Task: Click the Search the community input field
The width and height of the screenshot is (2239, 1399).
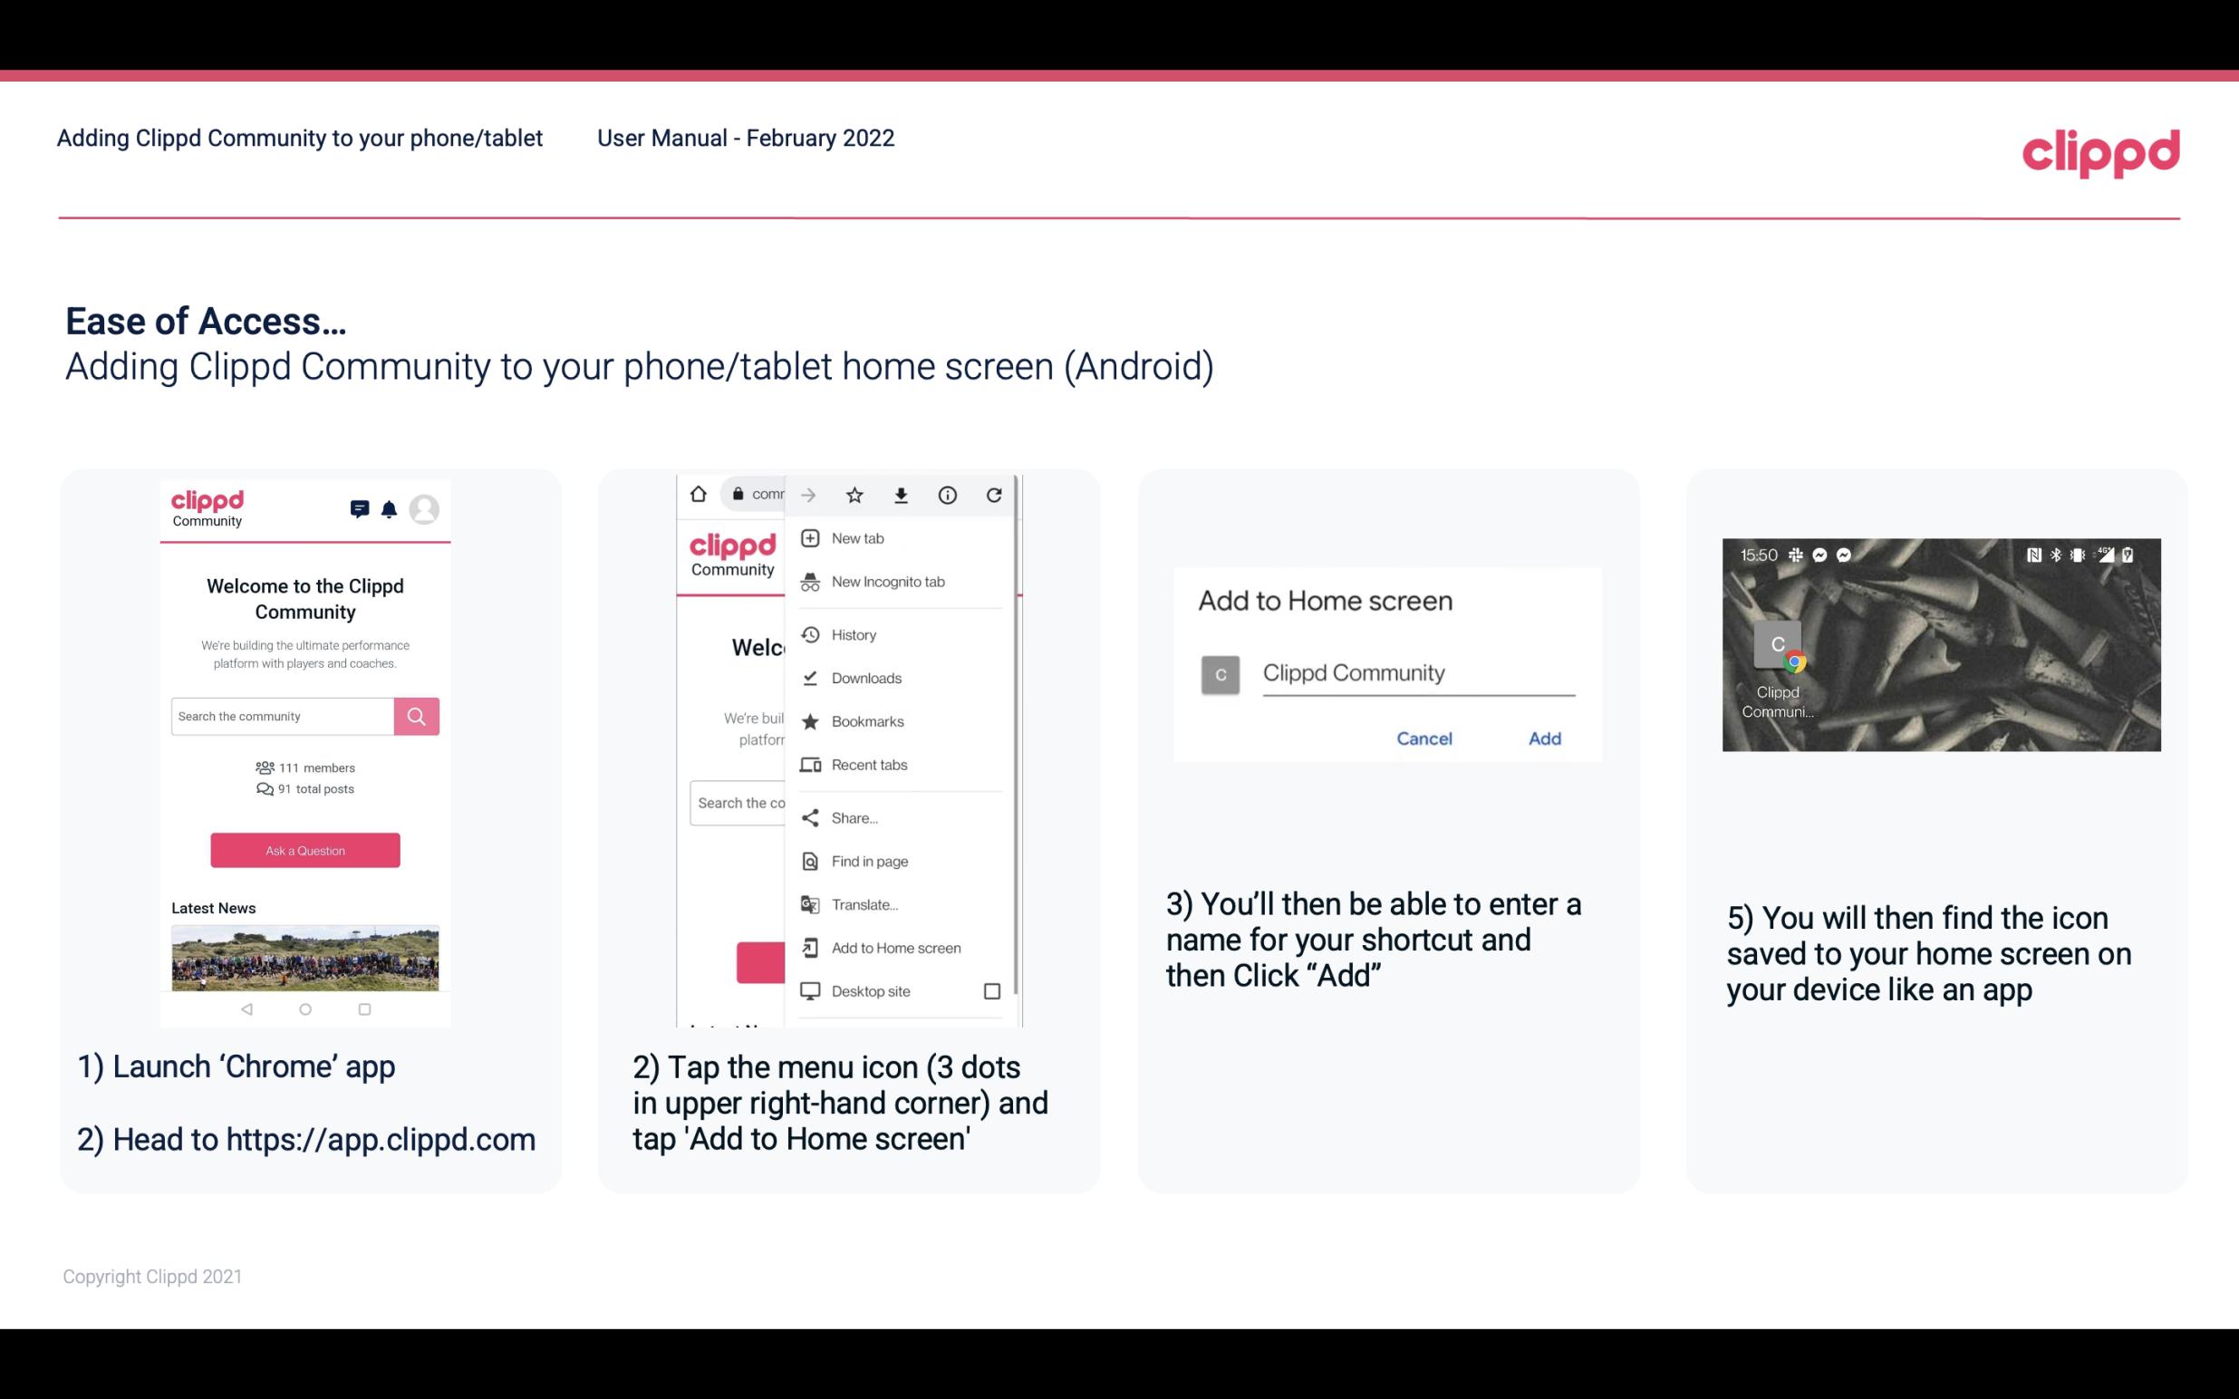Action: 282,714
